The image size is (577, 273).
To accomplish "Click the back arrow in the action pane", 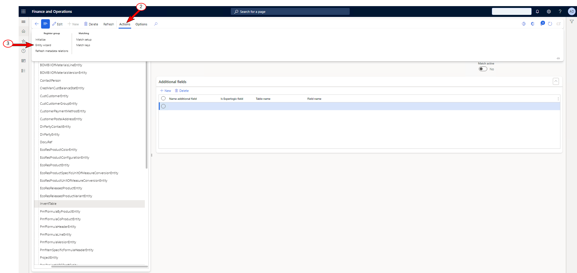I will tap(37, 24).
